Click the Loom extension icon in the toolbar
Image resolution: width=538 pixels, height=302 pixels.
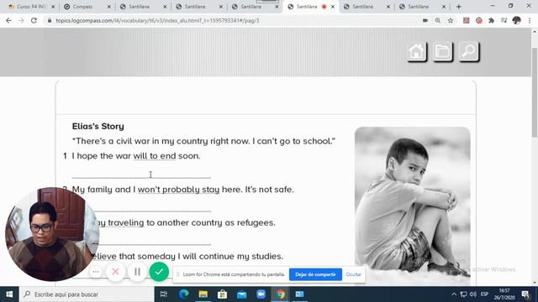479,20
